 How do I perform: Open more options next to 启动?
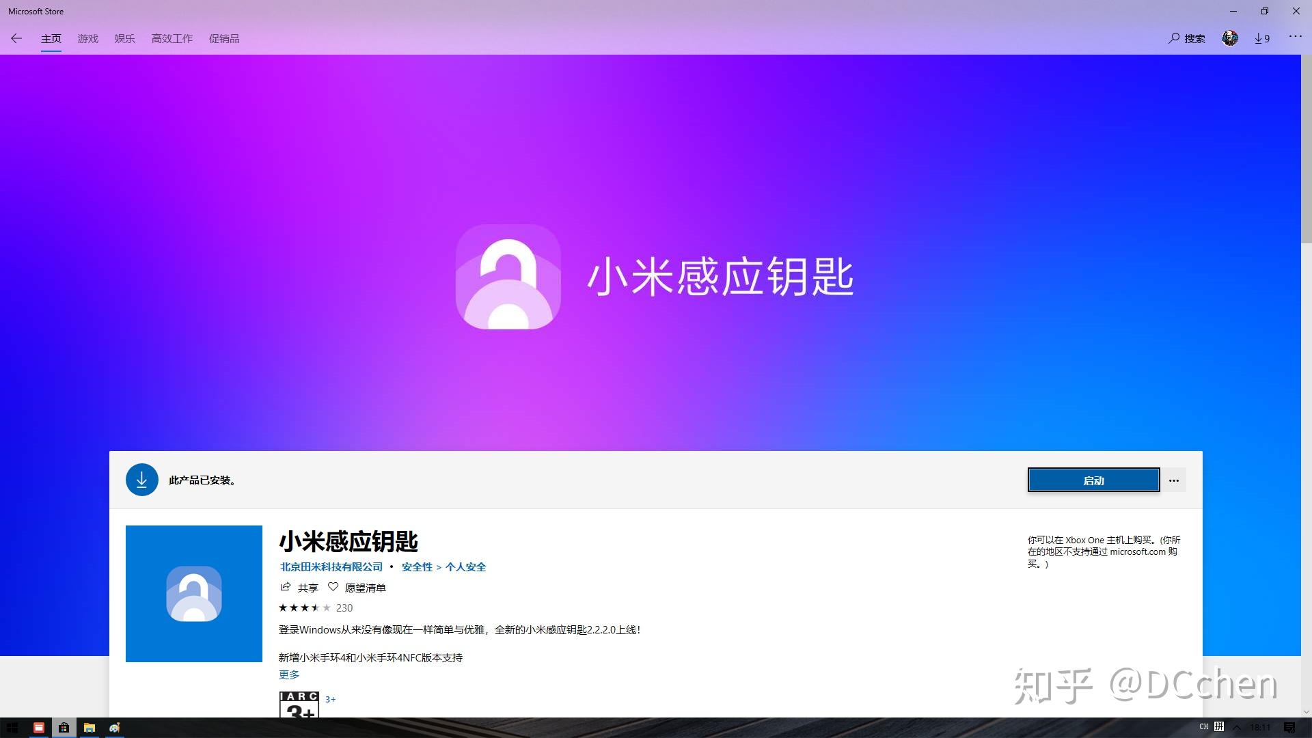[x=1174, y=480]
